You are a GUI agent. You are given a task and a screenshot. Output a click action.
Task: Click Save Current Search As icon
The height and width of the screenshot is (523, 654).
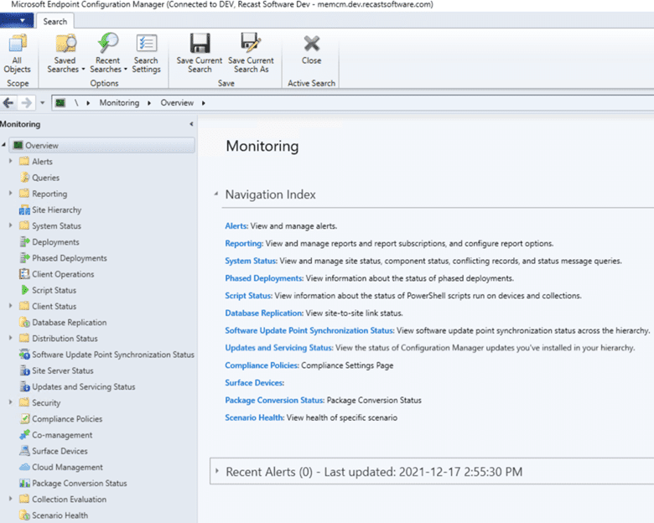(251, 54)
